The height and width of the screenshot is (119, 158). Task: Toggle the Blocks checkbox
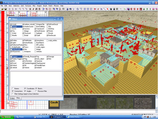pyautogui.click(x=36, y=88)
